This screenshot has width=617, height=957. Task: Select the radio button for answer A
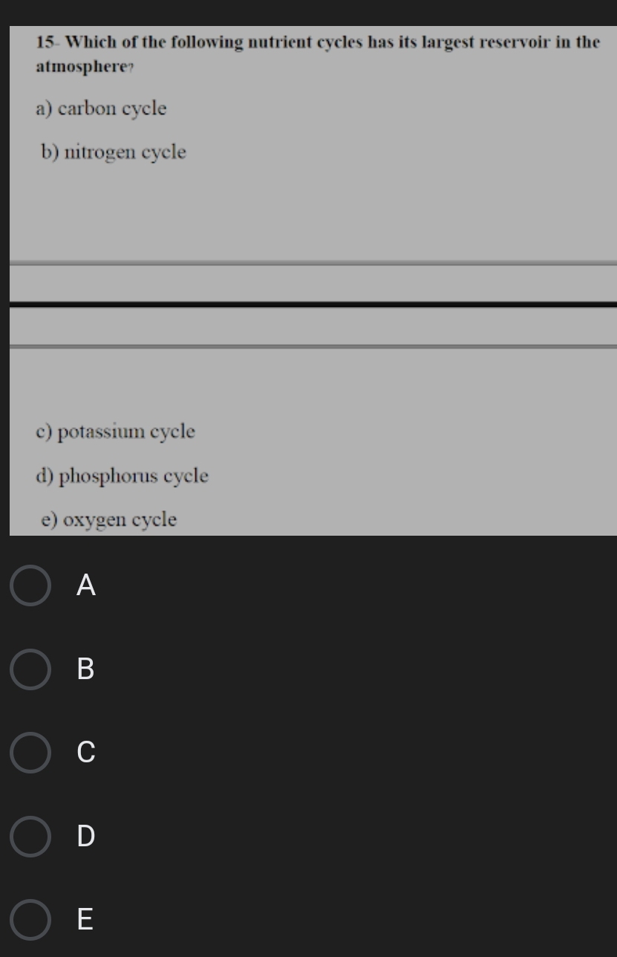click(x=30, y=586)
